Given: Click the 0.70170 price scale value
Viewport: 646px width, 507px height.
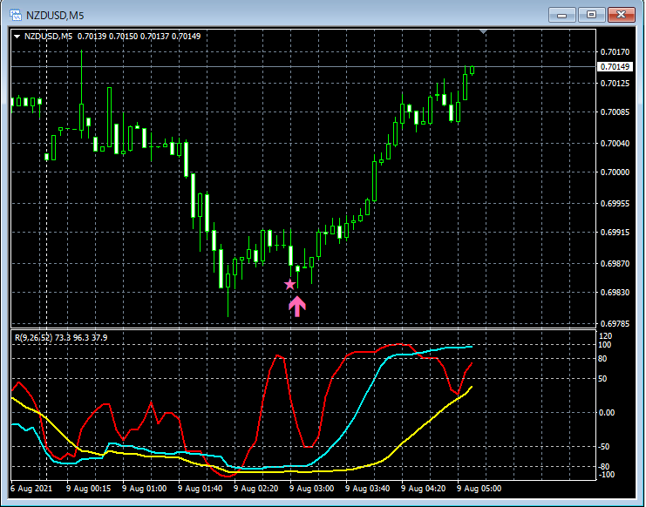Looking at the screenshot, I should coord(615,52).
